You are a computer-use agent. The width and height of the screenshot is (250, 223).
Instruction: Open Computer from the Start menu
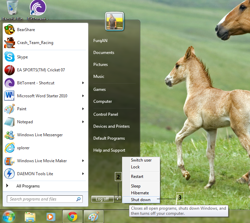[103, 101]
